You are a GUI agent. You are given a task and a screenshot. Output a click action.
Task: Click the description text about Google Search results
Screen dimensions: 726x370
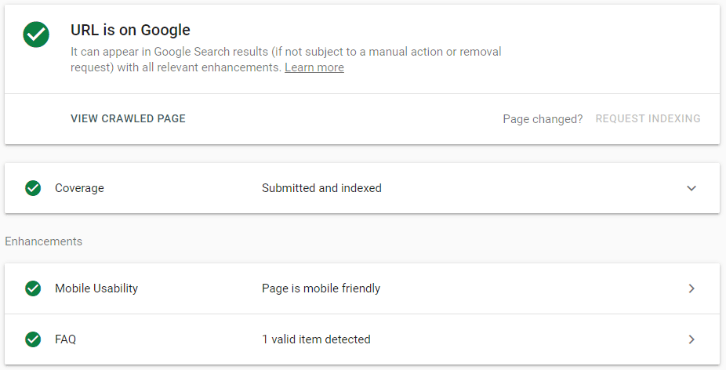pos(285,52)
